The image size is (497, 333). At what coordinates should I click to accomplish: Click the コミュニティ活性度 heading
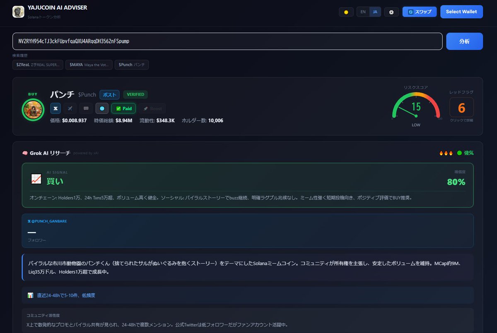click(x=43, y=315)
